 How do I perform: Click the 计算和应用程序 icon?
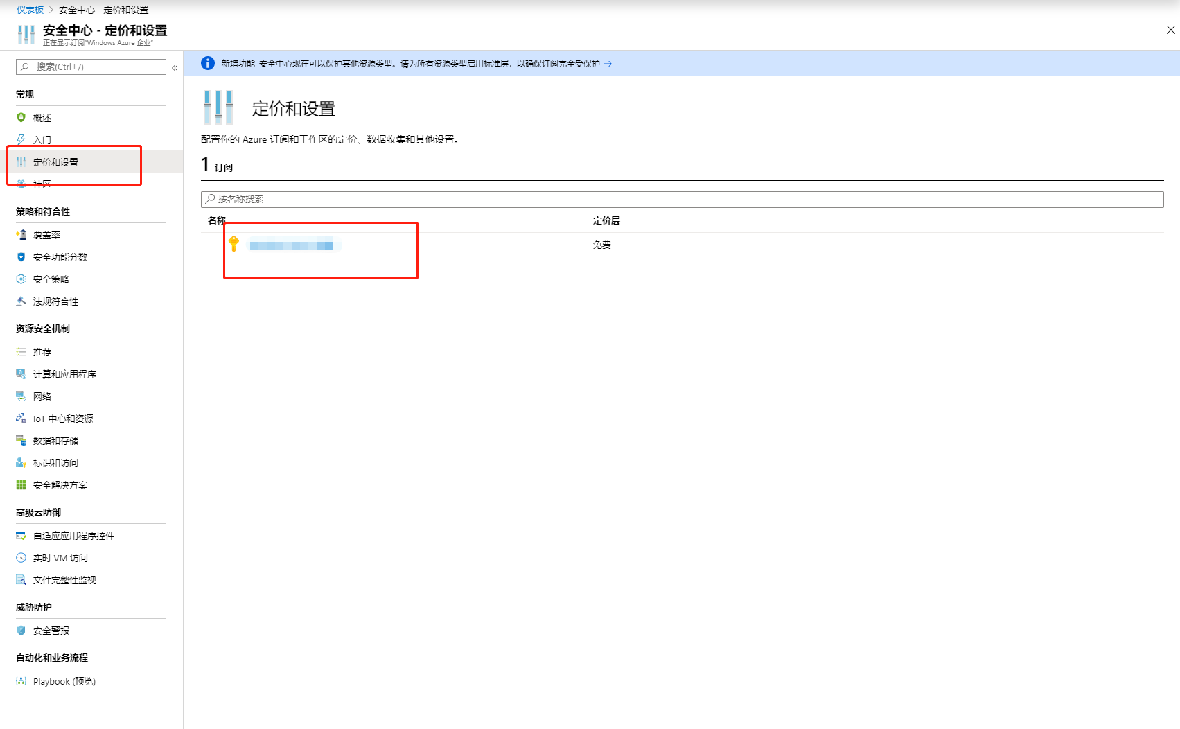[21, 374]
